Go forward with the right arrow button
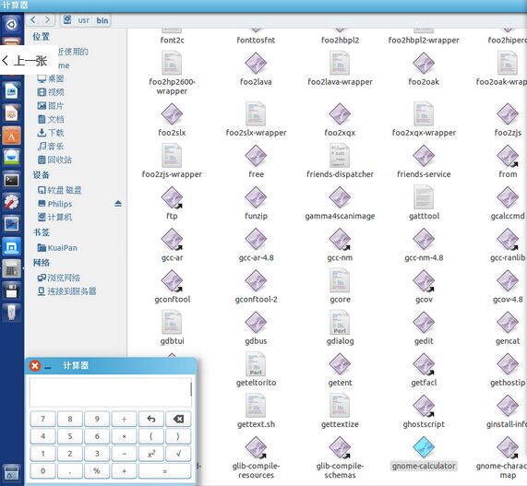 click(47, 19)
